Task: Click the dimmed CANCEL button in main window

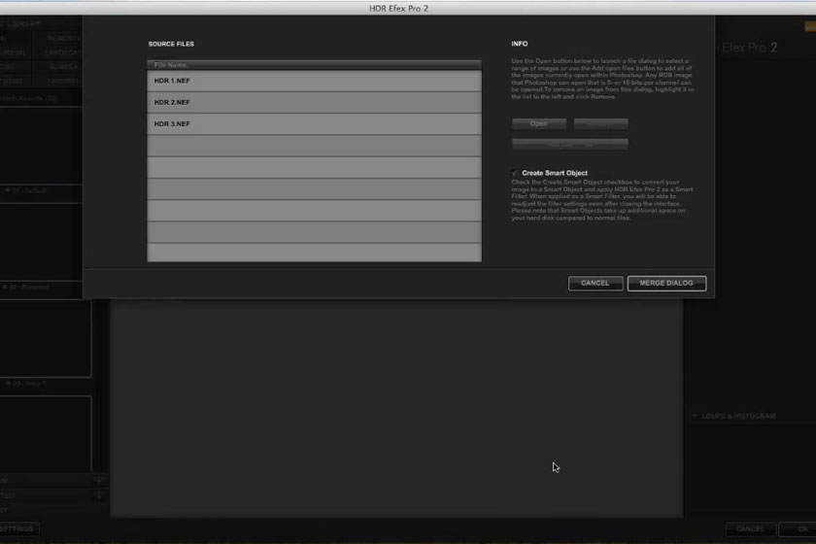Action: [750, 528]
